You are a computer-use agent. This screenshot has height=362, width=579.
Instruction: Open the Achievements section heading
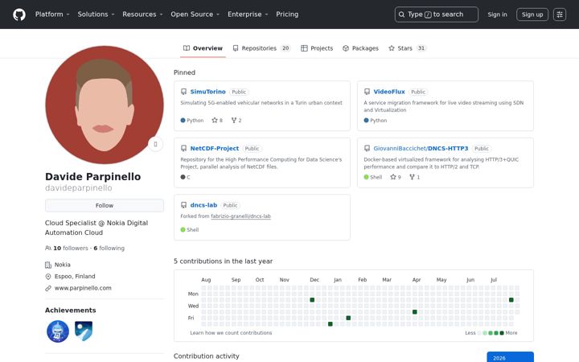point(70,311)
